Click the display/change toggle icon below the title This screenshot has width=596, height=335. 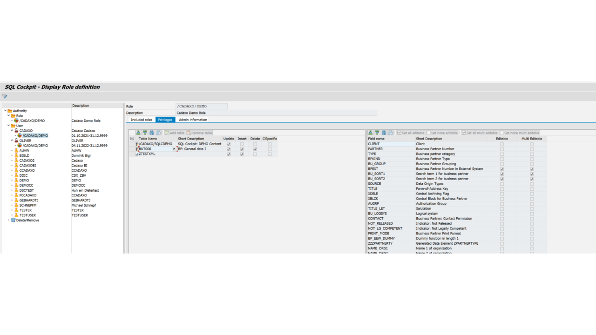(5, 96)
